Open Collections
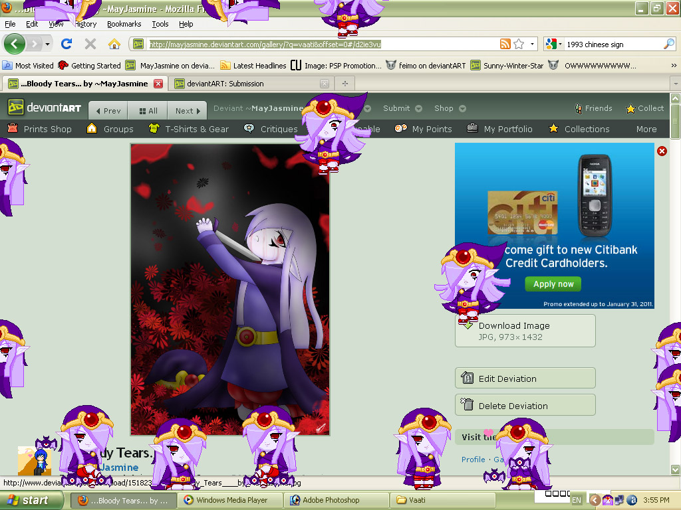Viewport: 681px width, 510px height. pyautogui.click(x=579, y=129)
